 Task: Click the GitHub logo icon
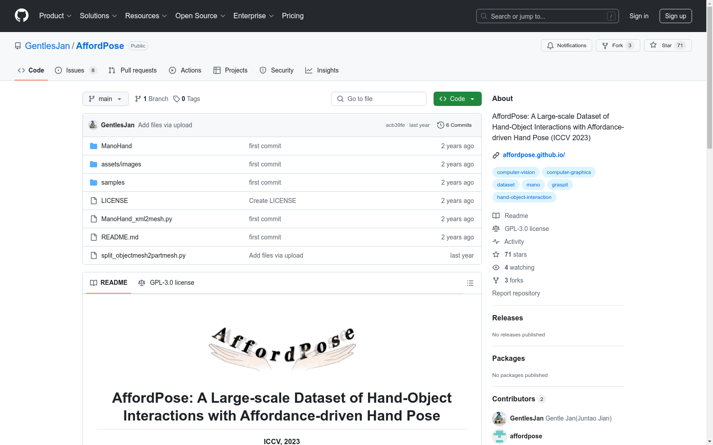(x=21, y=16)
